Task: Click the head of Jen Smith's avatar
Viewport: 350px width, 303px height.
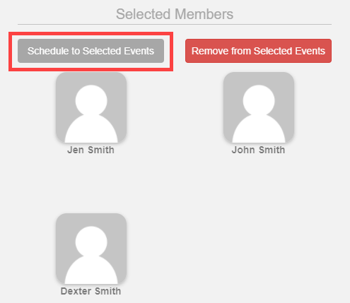Action: (x=91, y=100)
